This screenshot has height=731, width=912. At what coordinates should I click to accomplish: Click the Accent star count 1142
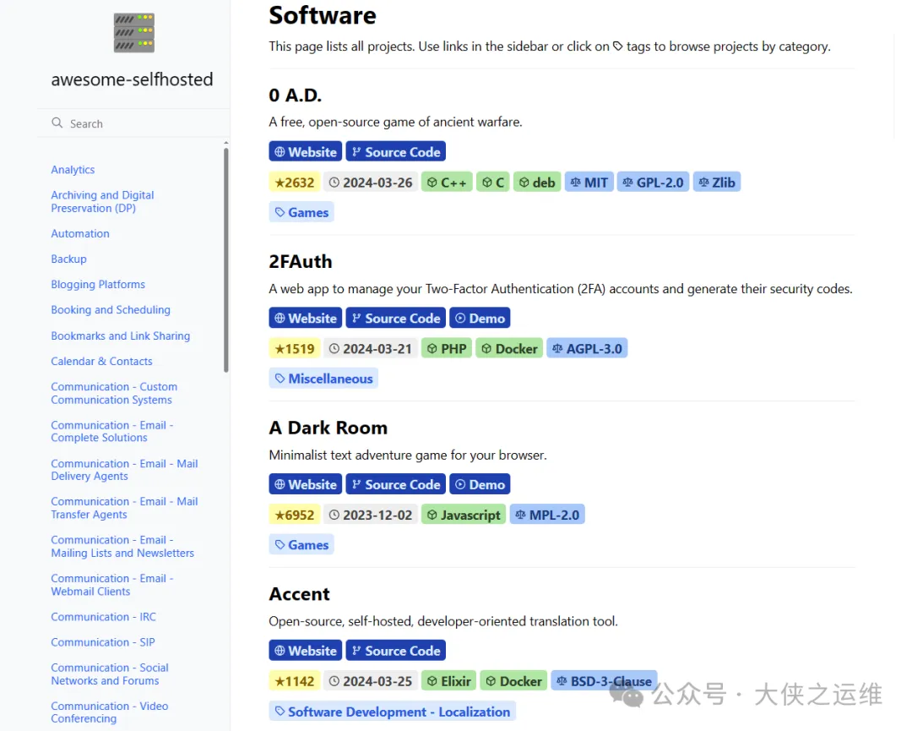pyautogui.click(x=295, y=681)
